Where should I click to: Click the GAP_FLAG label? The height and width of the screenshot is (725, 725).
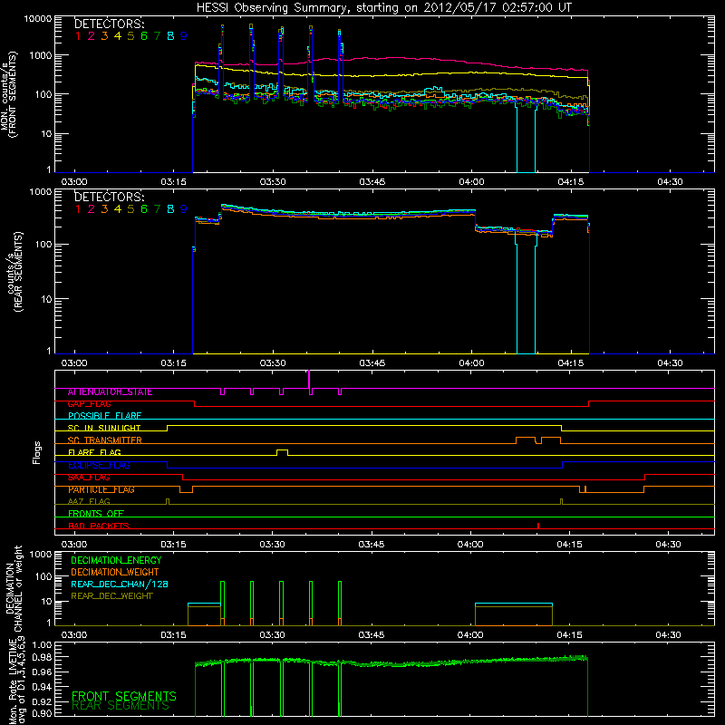tap(89, 404)
